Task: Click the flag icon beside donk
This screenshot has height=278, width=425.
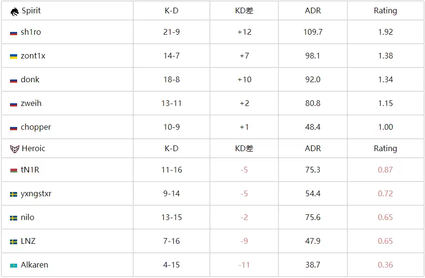Action: (x=14, y=80)
